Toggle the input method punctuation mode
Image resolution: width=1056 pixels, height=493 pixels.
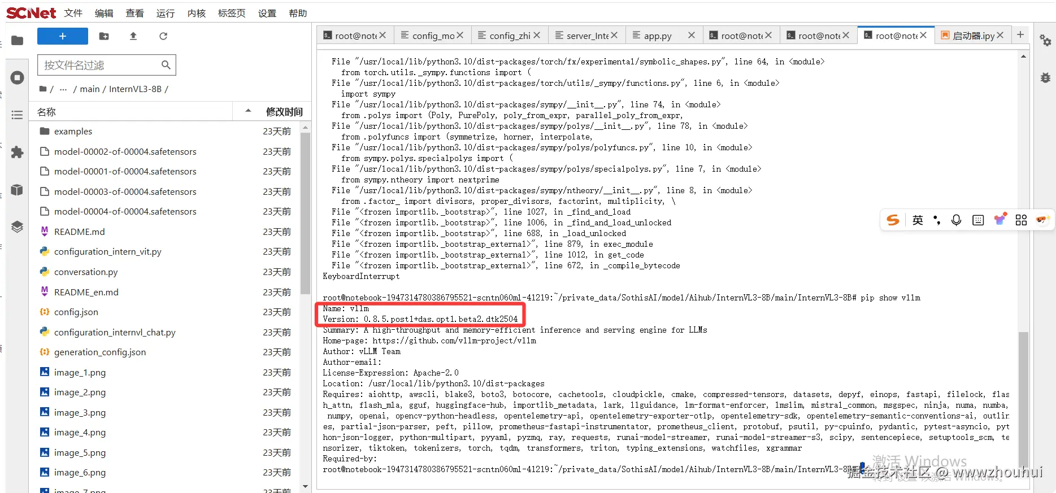point(937,220)
